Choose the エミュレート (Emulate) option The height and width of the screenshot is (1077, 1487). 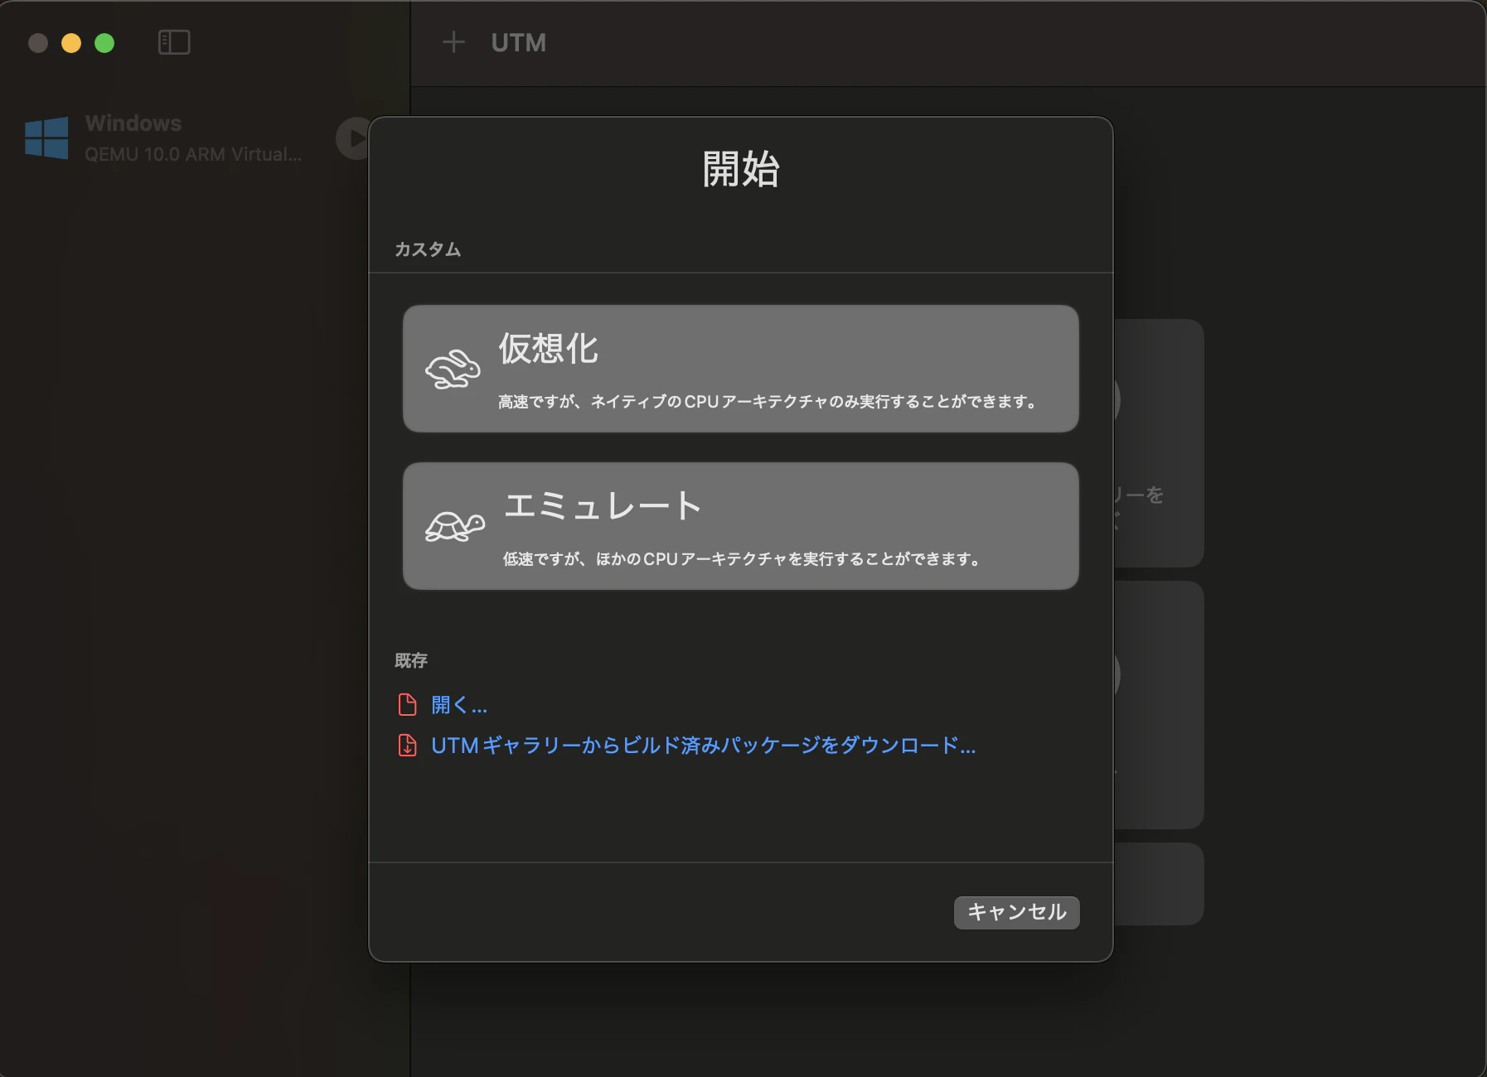point(740,526)
